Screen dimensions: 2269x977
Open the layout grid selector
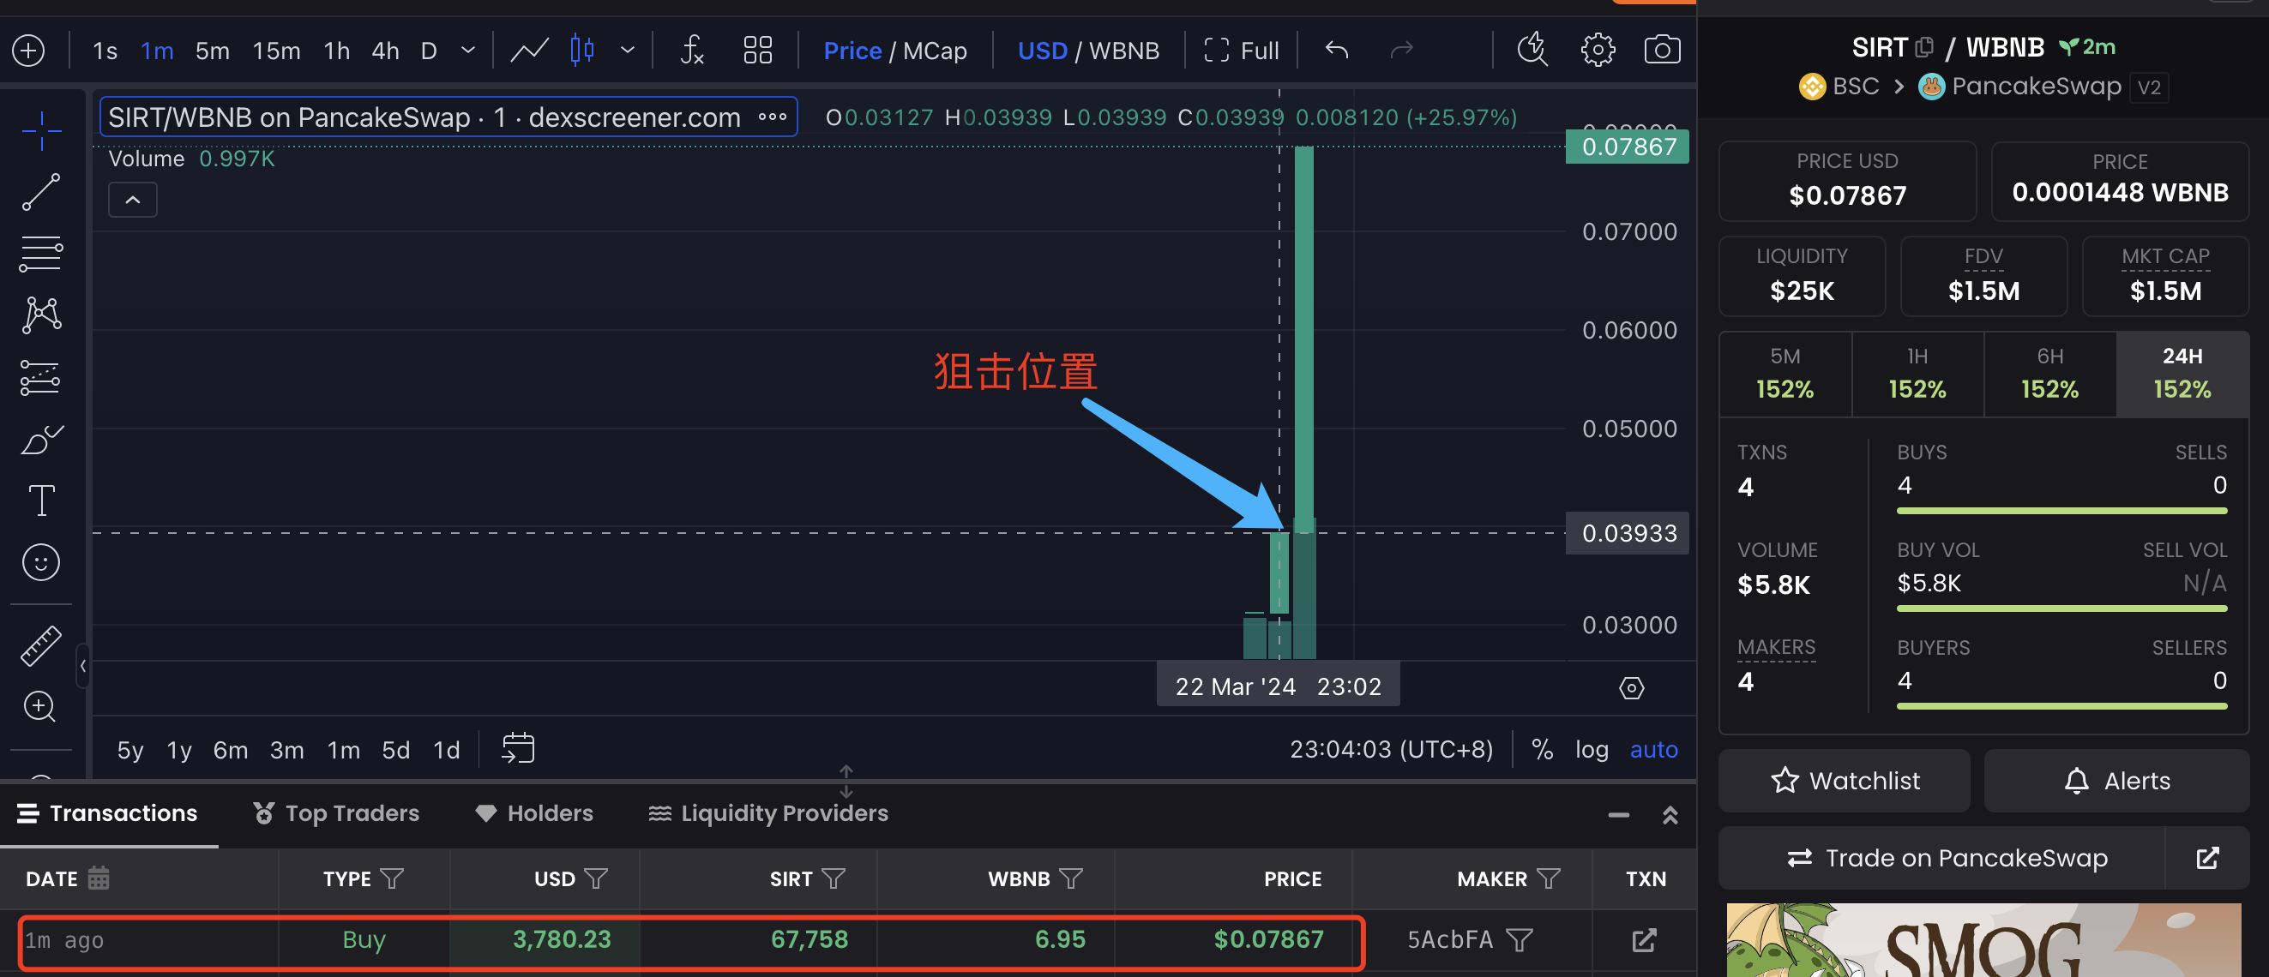(x=756, y=51)
